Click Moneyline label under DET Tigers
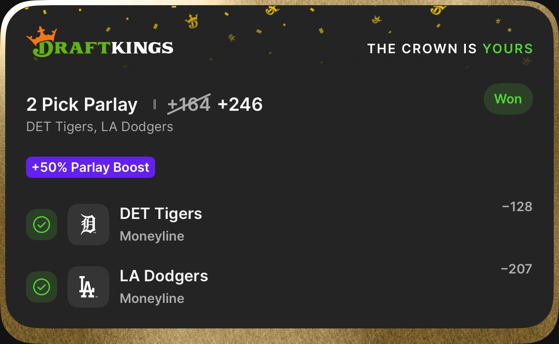Viewport: 559px width, 344px height. 152,236
